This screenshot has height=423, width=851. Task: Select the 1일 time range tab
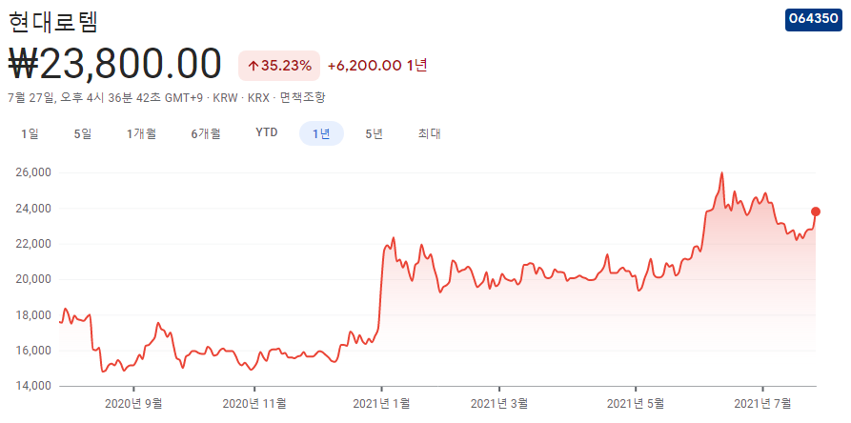[x=30, y=134]
